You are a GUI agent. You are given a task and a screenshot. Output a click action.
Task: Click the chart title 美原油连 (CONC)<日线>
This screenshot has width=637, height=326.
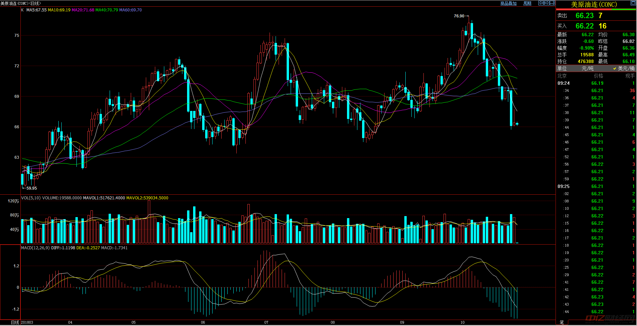point(21,3)
